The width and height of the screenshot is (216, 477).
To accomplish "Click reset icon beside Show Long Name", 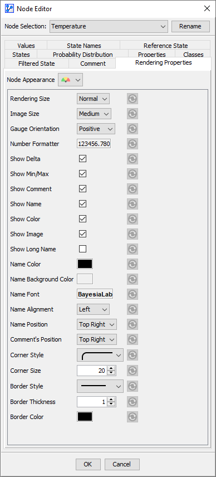I will click(132, 249).
